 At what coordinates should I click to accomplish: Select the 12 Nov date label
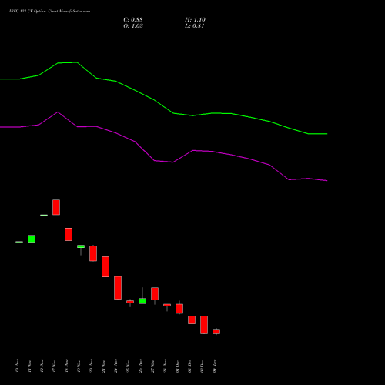42,366
